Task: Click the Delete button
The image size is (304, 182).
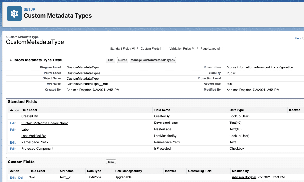Action: [x=122, y=60]
